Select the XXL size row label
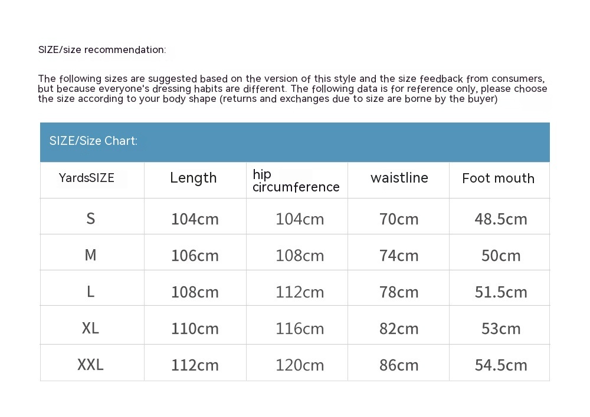 tap(90, 365)
